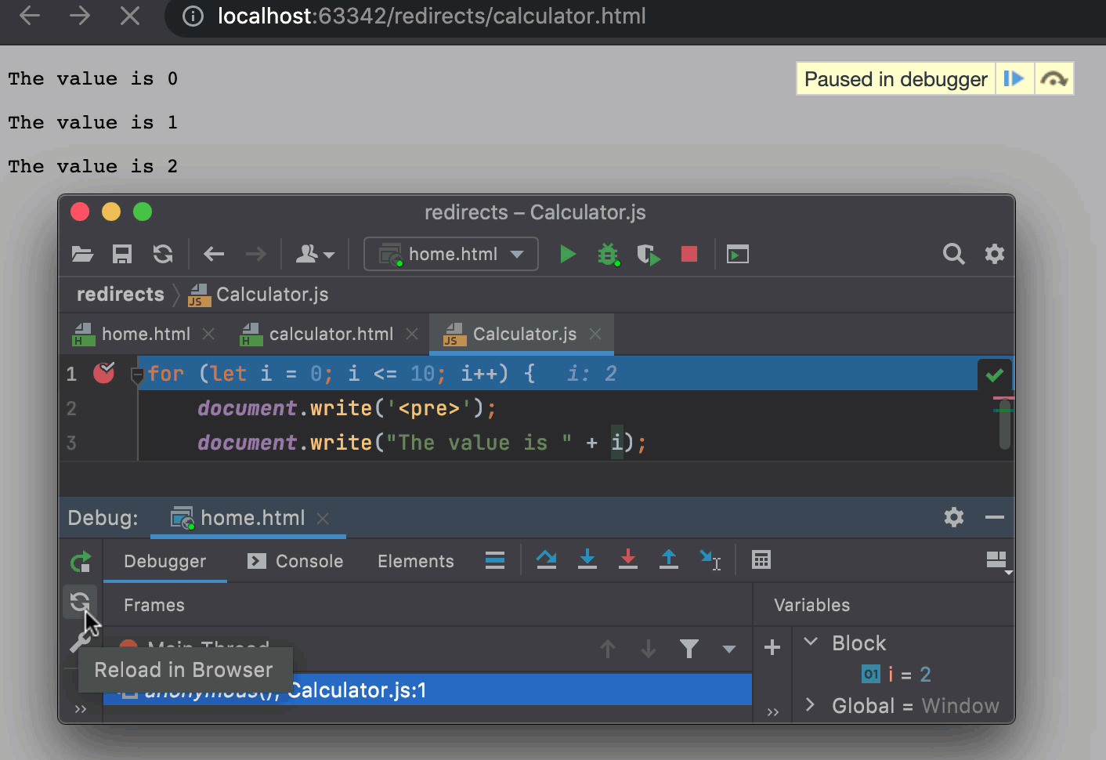Screen dimensions: 1106x760
Task: Resume script in the browser debugger banner
Action: 1014,78
